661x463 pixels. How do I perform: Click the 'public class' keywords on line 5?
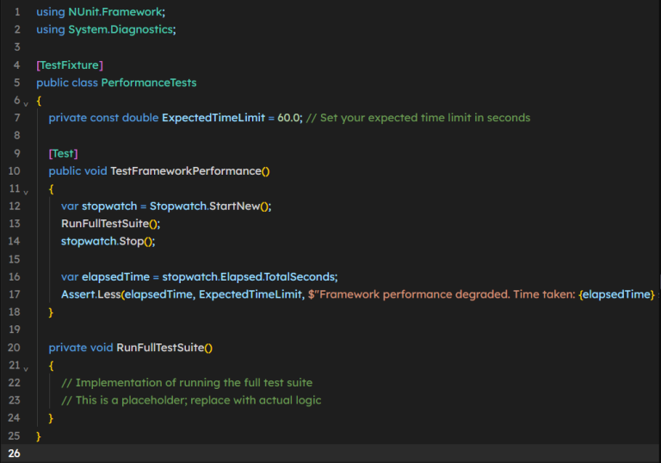tap(67, 83)
